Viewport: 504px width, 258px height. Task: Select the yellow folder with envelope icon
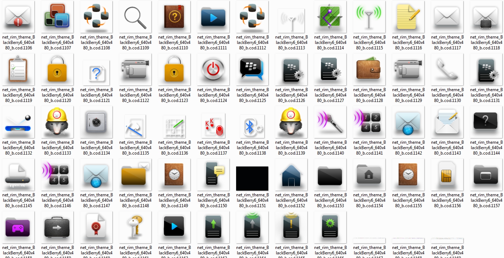click(135, 174)
